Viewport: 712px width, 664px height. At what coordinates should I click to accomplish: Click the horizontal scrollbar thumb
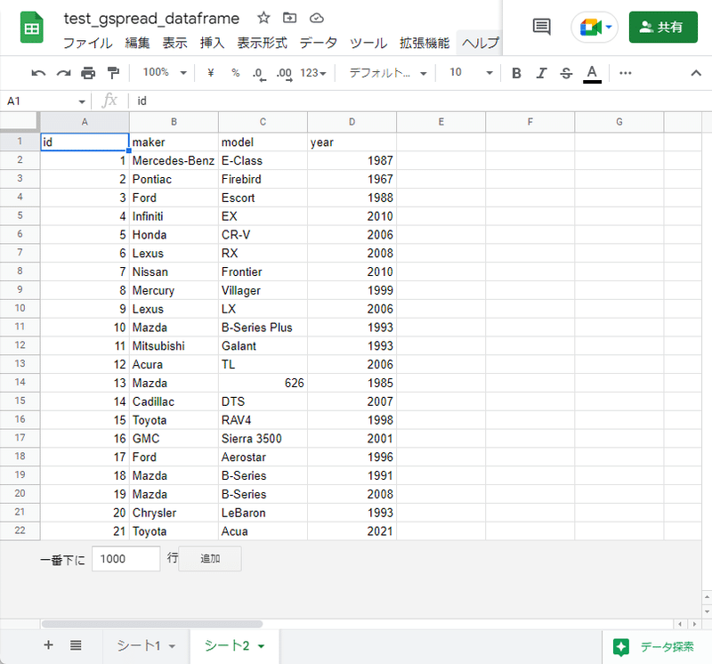[152, 624]
